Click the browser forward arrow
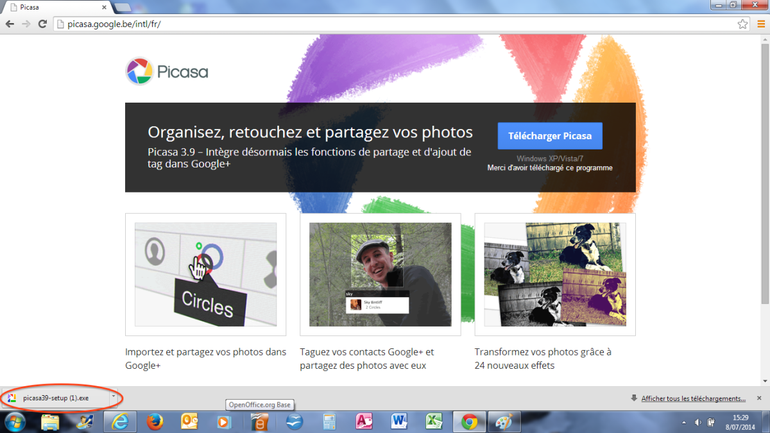Viewport: 770px width, 433px height. click(x=26, y=24)
